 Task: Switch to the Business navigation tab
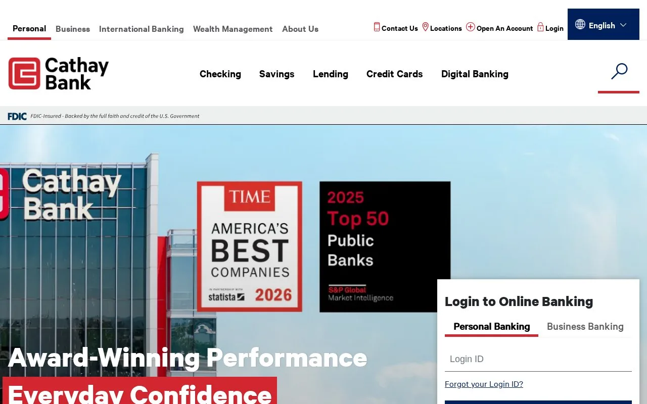pos(73,29)
